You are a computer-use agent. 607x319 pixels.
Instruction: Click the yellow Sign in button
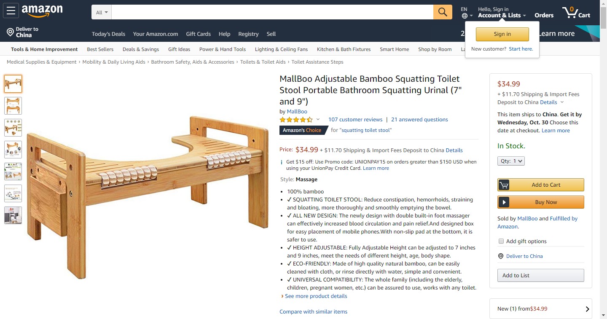coord(502,34)
